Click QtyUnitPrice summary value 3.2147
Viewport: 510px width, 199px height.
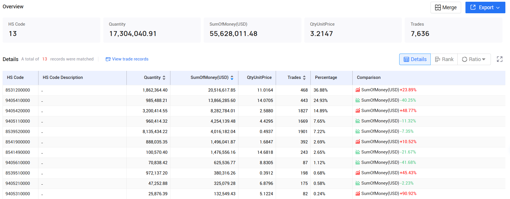pyautogui.click(x=321, y=34)
